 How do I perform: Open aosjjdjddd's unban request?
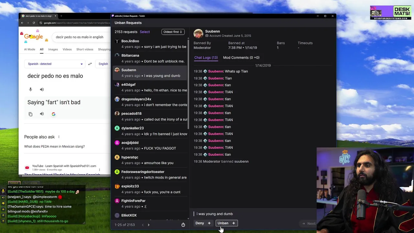point(150,146)
